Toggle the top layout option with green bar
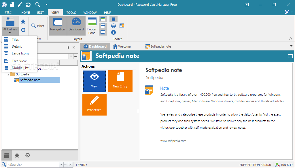 point(103,19)
